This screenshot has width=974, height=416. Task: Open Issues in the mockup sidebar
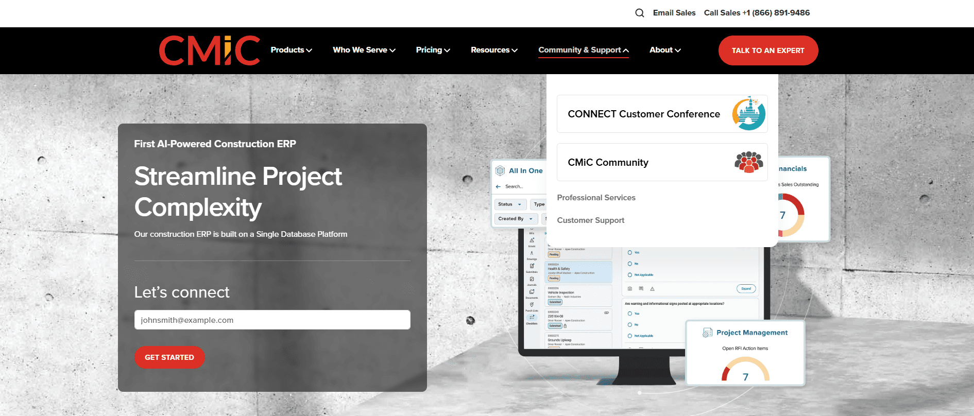(x=532, y=241)
